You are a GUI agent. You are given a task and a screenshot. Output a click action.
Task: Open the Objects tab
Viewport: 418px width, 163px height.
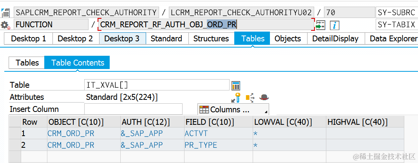pyautogui.click(x=288, y=39)
